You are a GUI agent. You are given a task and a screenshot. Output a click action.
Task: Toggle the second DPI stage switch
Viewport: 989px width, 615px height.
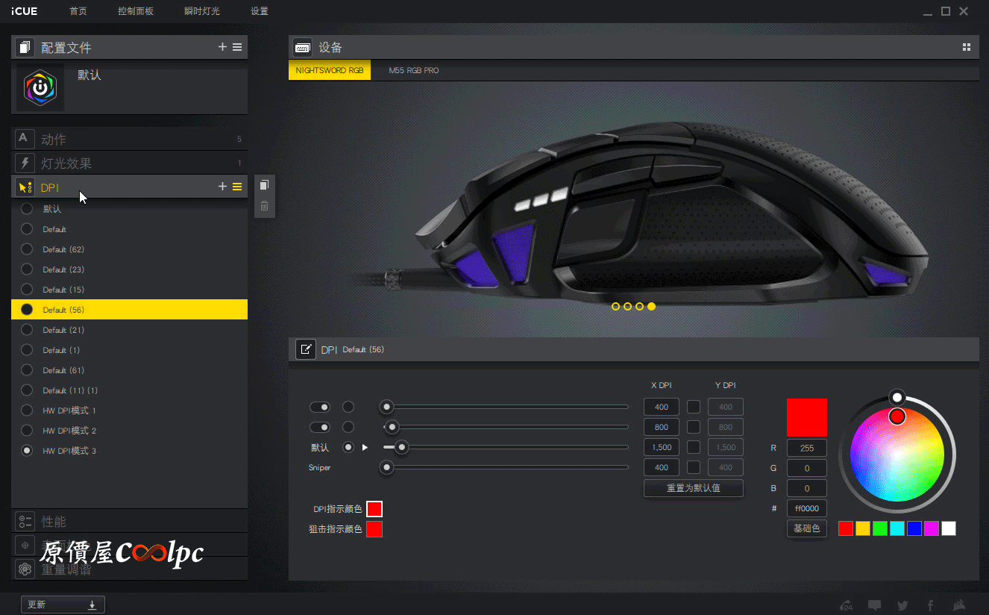pos(320,427)
